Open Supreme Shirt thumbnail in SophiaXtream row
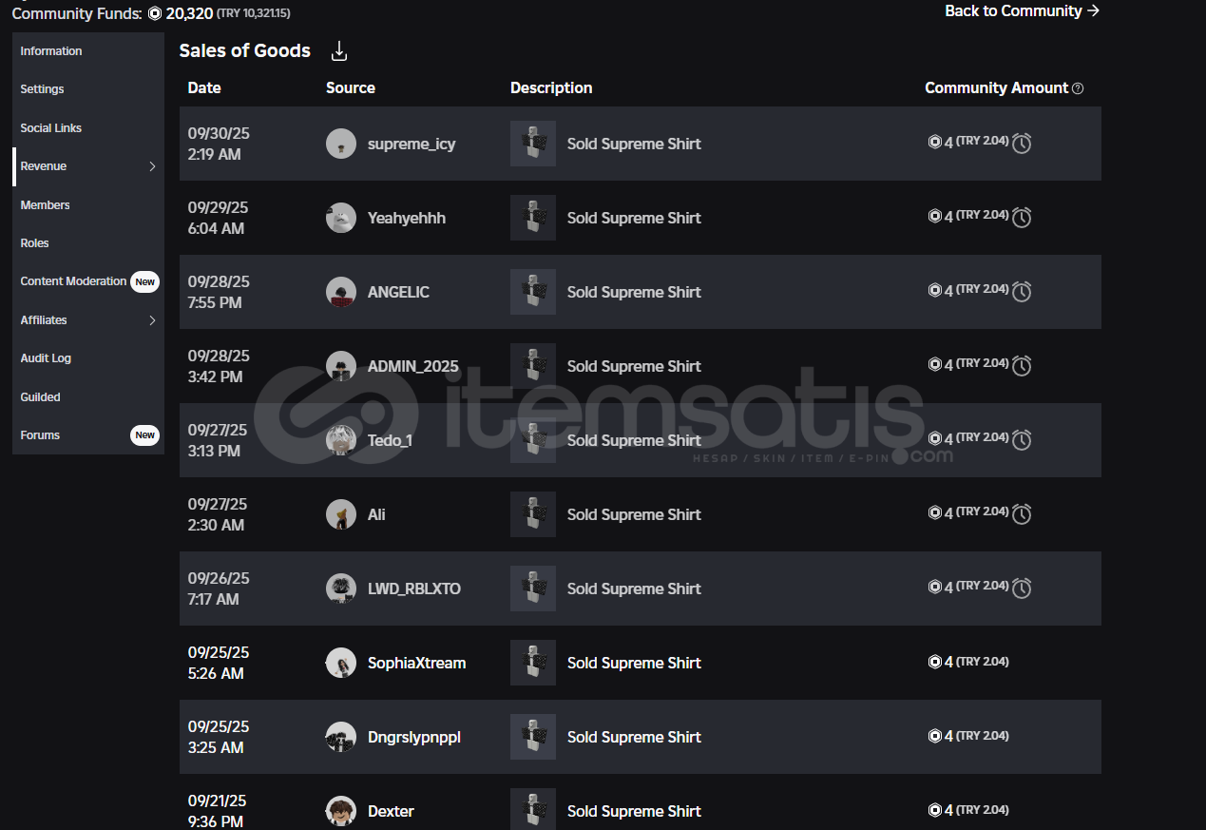The width and height of the screenshot is (1206, 830). (533, 663)
